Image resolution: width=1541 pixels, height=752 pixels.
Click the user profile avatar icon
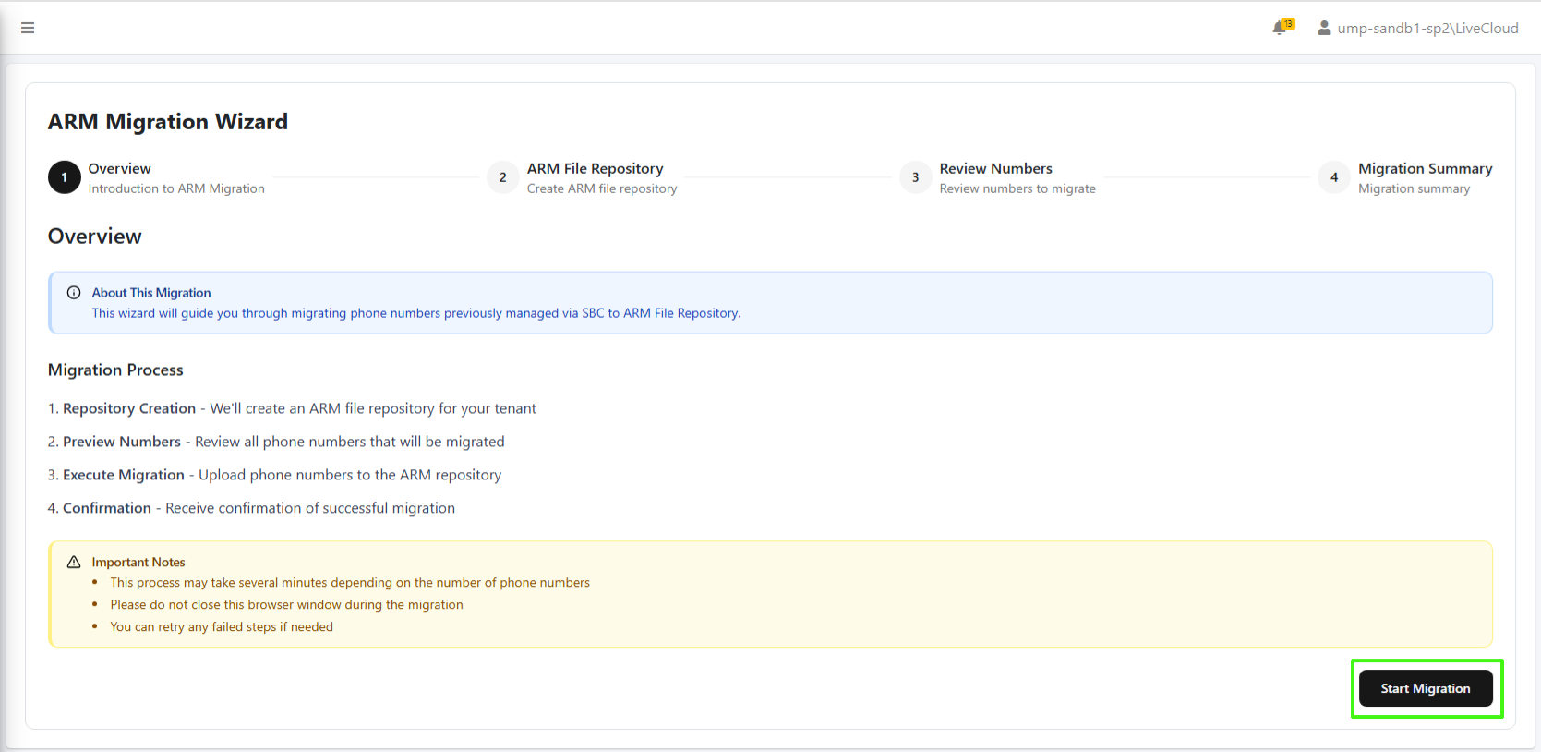pos(1324,28)
